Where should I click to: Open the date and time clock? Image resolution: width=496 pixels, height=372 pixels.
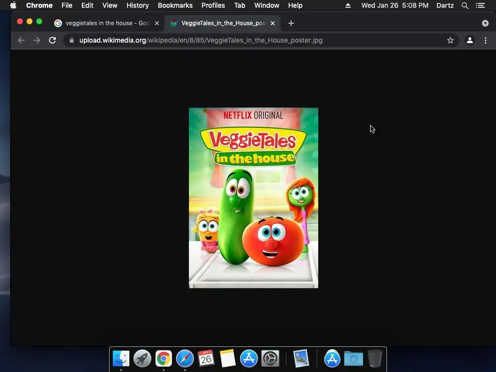[395, 5]
